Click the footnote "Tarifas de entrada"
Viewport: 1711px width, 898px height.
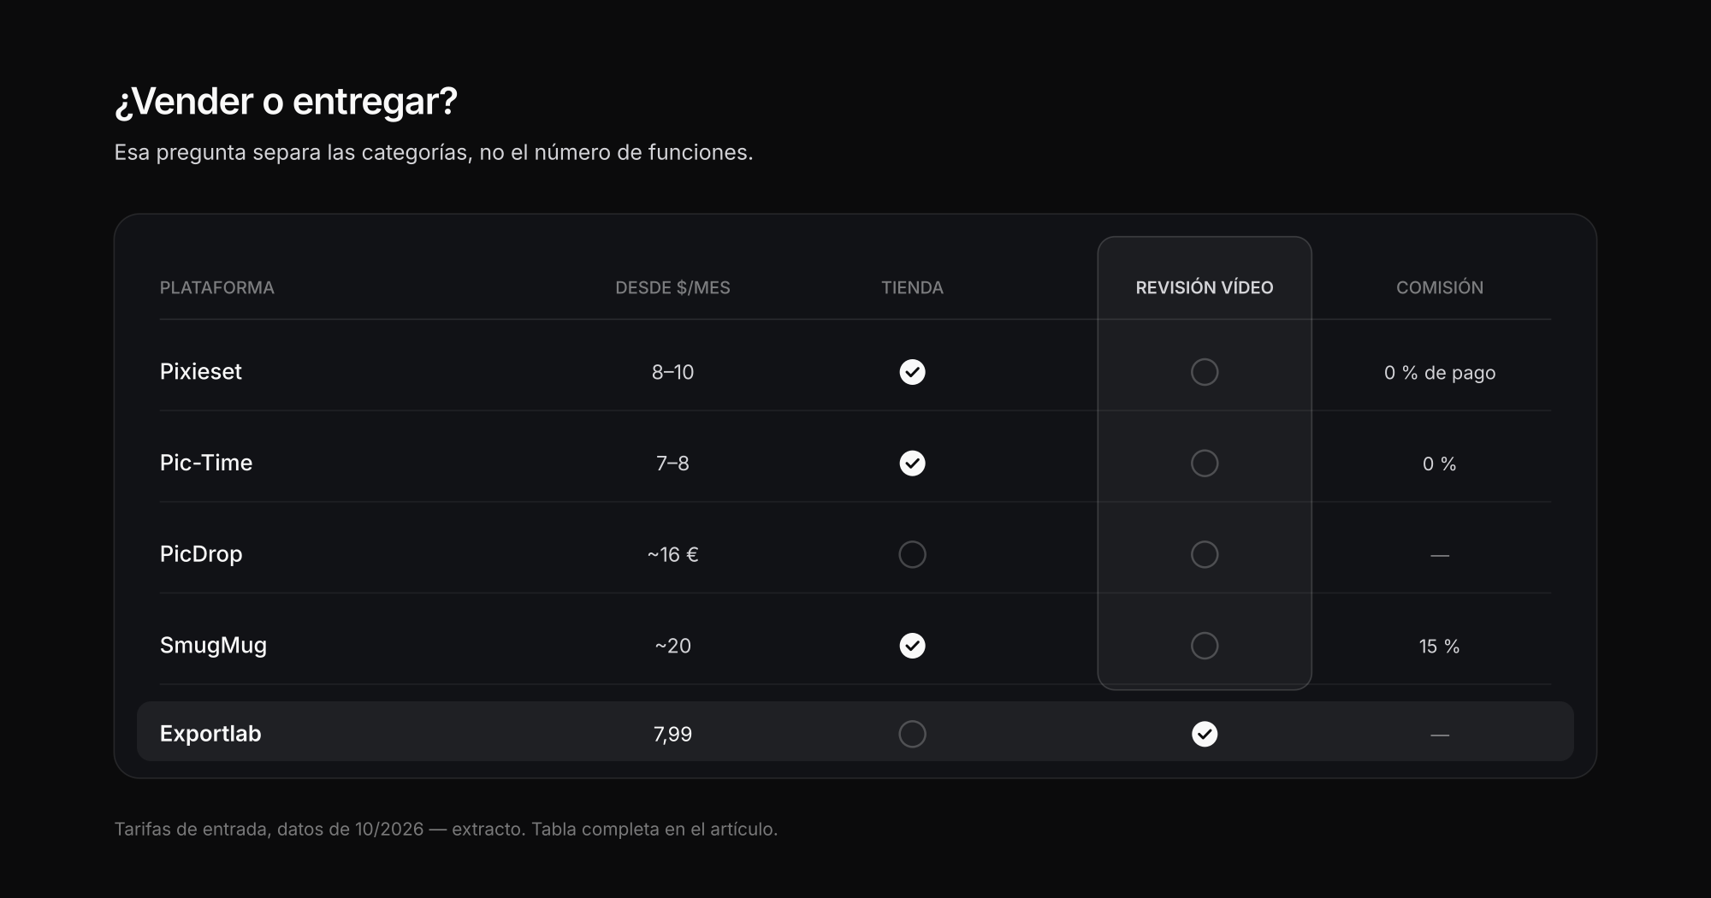(x=446, y=829)
